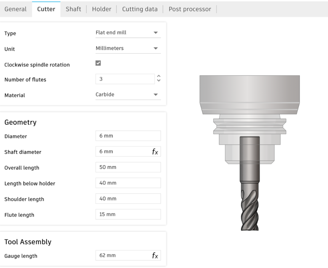Image resolution: width=328 pixels, height=268 pixels.
Task: Toggle Clockwise spindle rotation checkbox
Action: (x=98, y=63)
